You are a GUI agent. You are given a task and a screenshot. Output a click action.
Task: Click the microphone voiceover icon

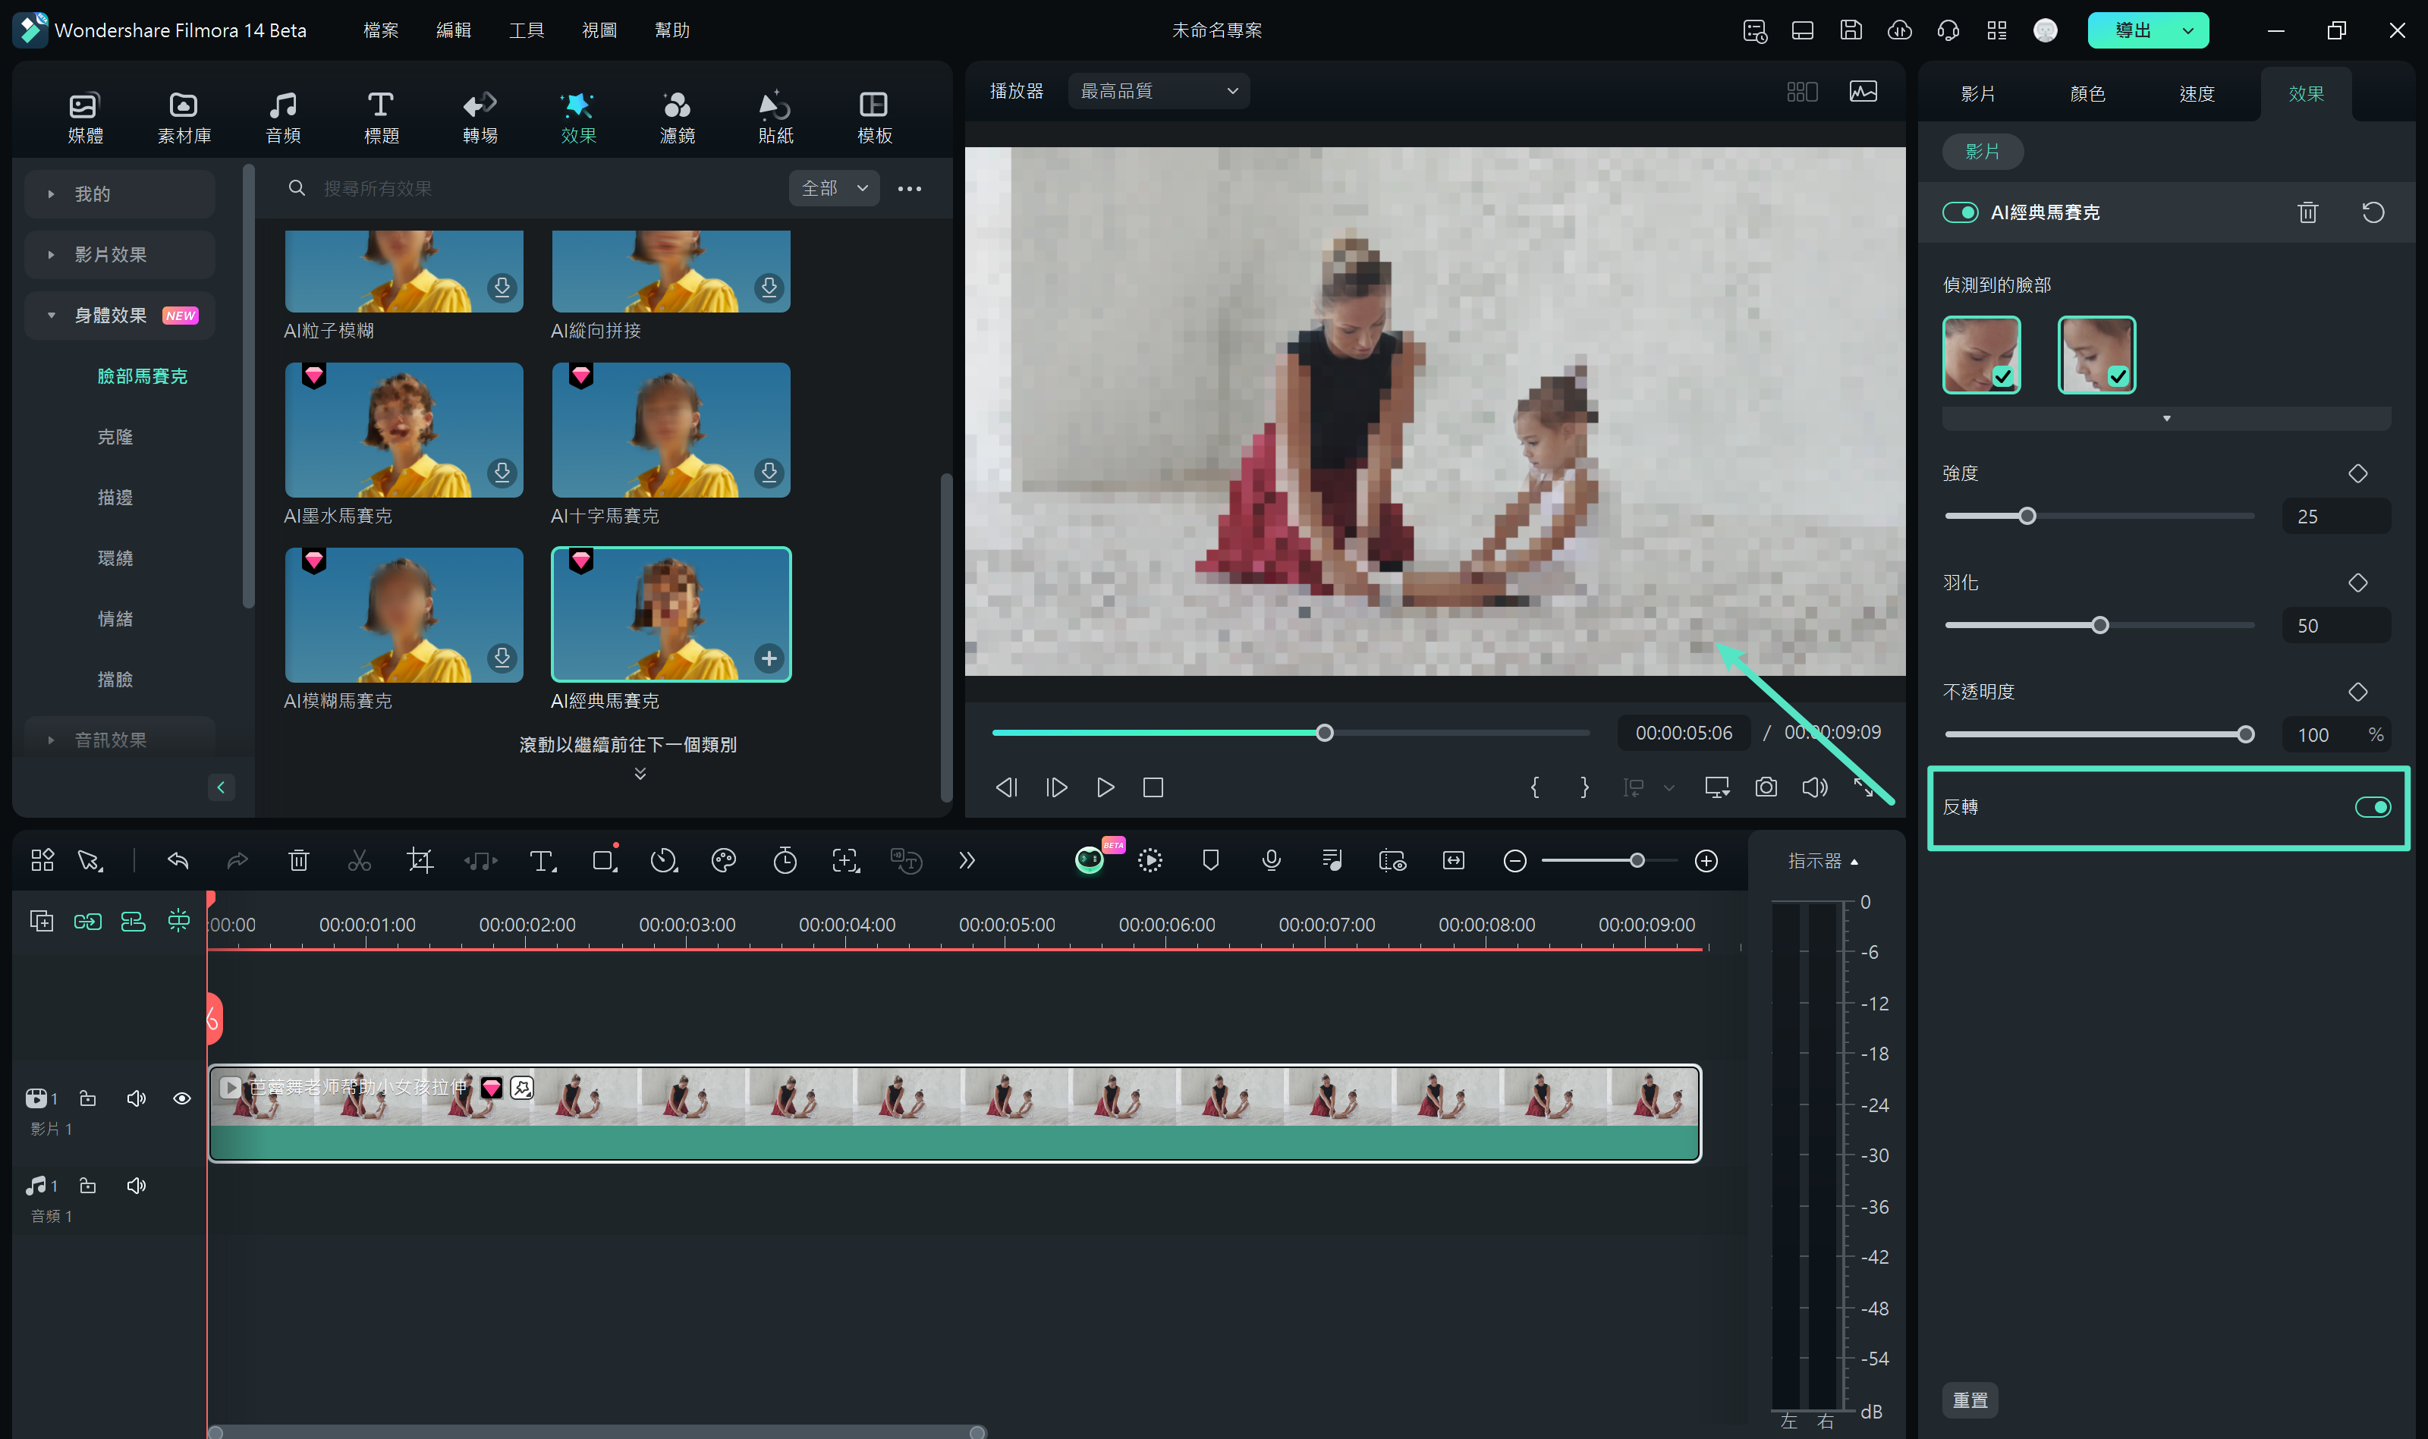[1271, 860]
